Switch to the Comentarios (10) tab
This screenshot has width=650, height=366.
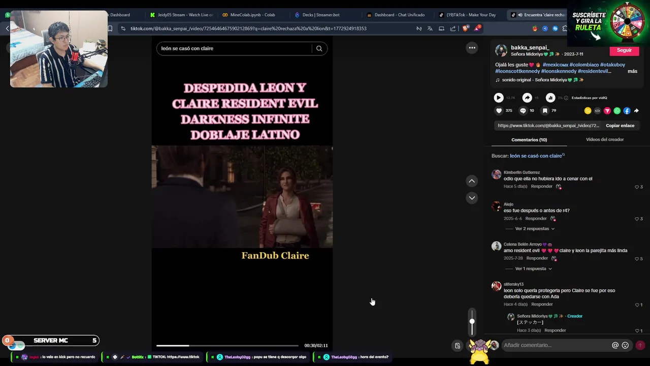(529, 140)
